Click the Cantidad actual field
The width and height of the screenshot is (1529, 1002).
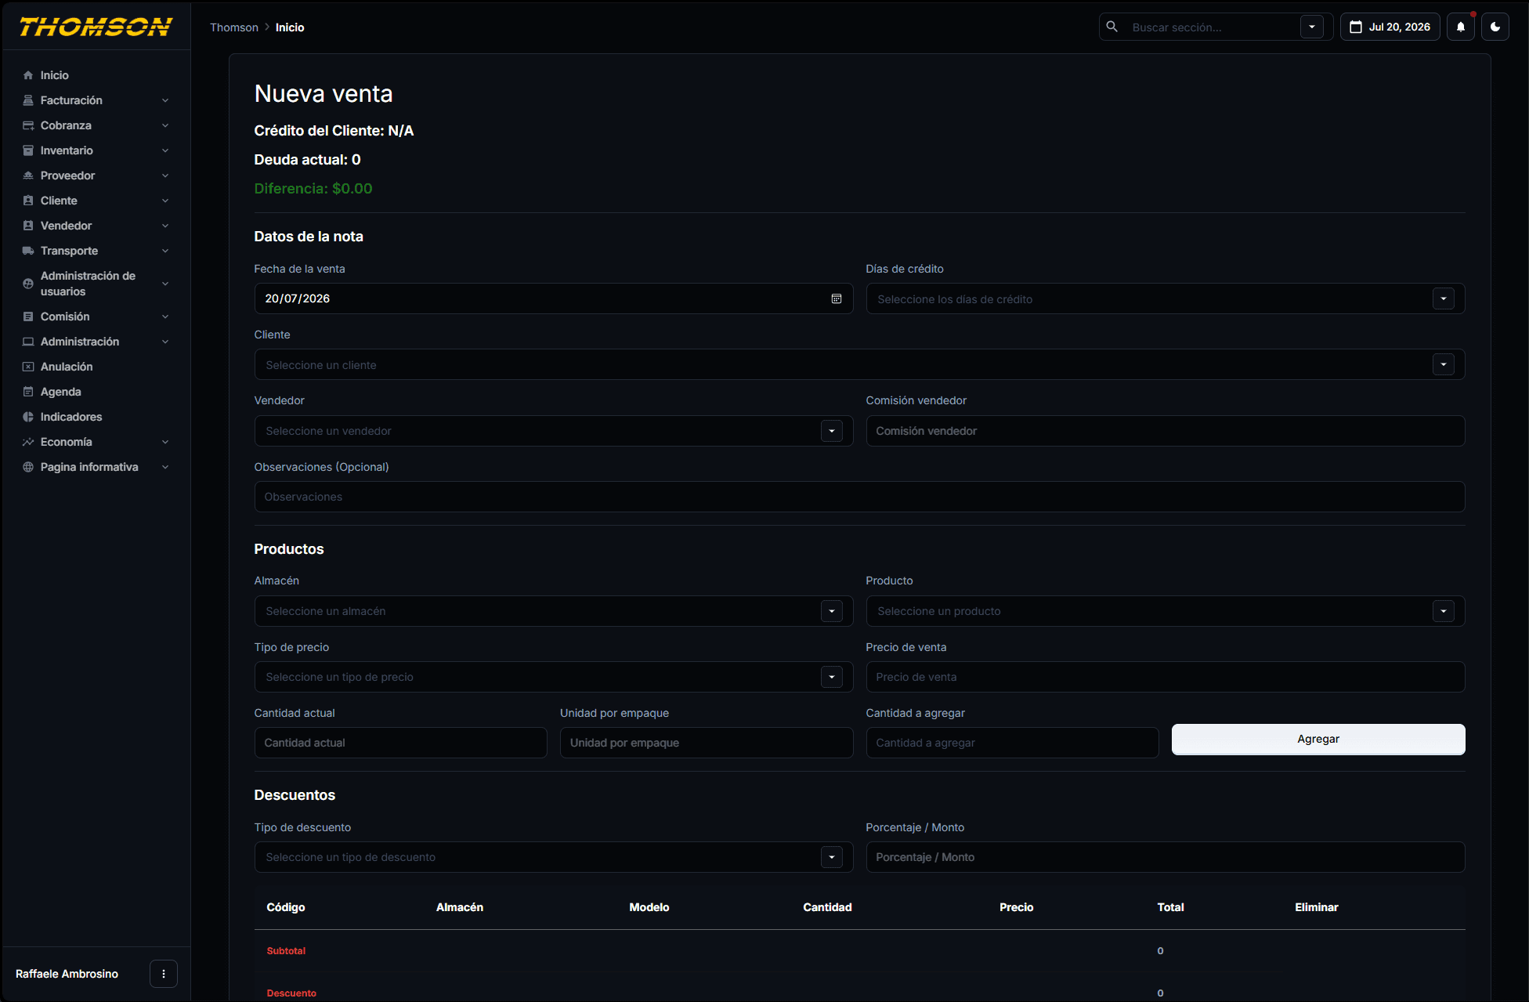(401, 743)
